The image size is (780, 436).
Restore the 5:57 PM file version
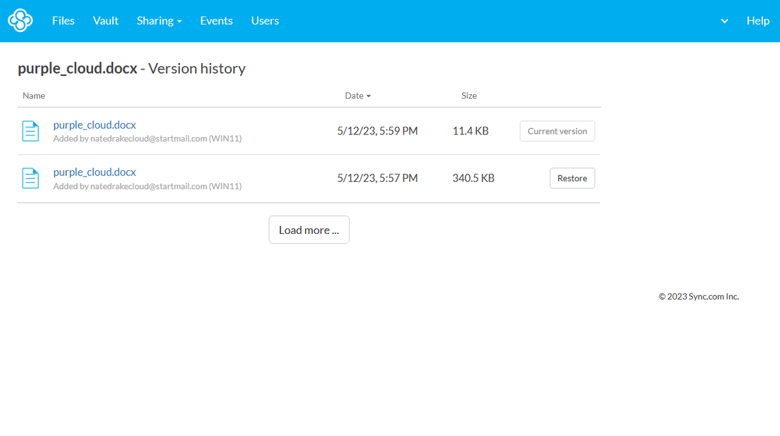[572, 177]
